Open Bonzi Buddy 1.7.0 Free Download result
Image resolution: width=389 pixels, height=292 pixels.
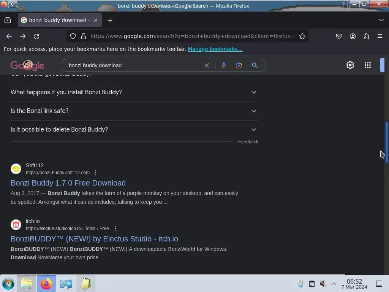coord(68,183)
